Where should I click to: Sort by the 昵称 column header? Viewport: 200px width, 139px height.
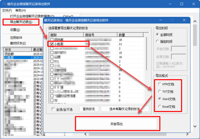(x=66, y=35)
